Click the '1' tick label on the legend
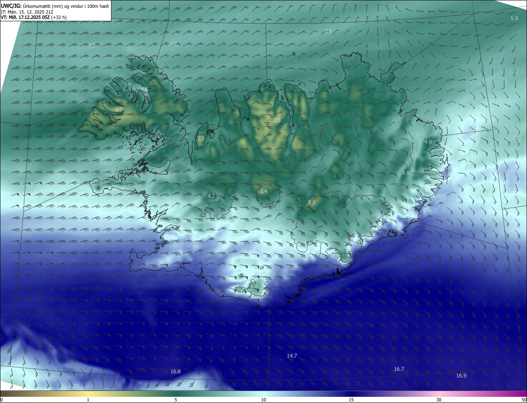The width and height of the screenshot is (527, 403). [x=88, y=400]
